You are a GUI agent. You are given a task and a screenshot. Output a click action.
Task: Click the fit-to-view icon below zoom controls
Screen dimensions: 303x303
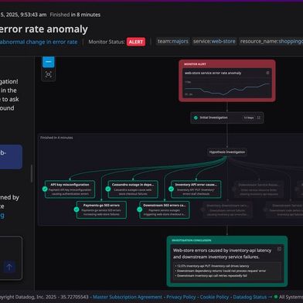[49, 74]
